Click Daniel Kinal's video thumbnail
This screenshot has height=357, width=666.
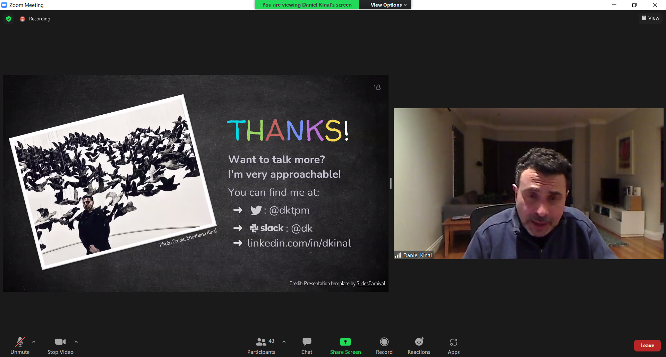(x=528, y=184)
